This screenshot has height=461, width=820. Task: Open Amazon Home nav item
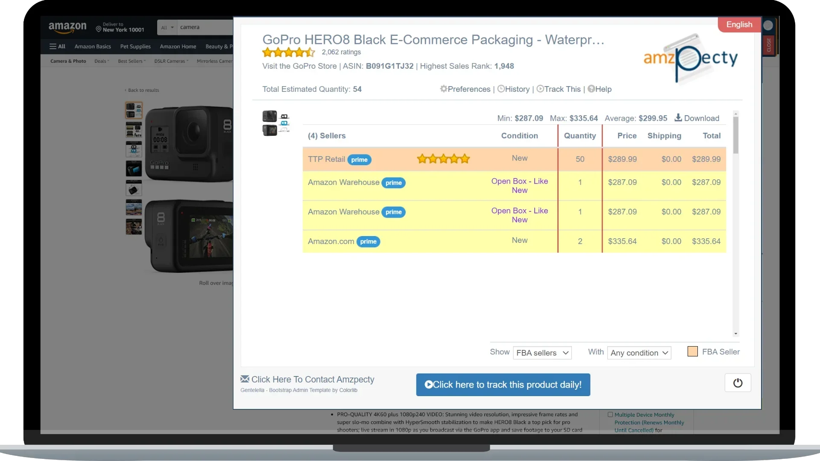click(x=178, y=47)
